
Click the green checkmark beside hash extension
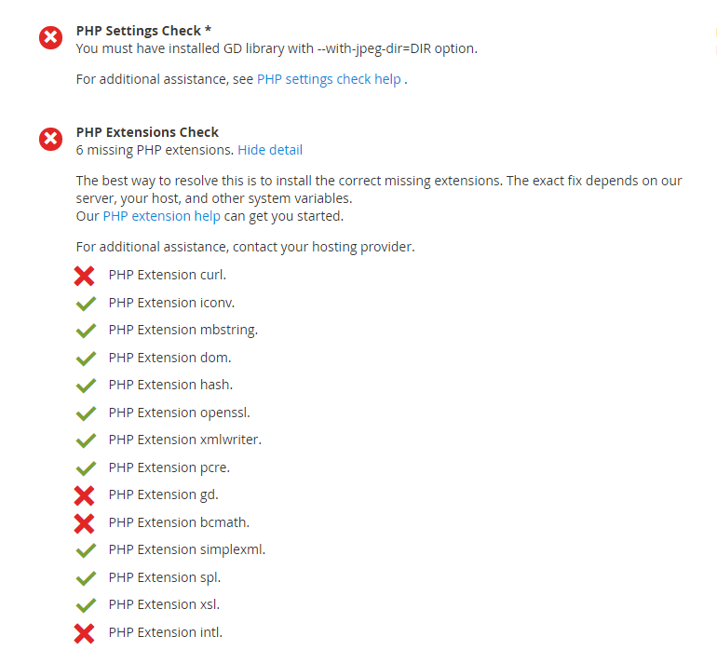point(86,386)
